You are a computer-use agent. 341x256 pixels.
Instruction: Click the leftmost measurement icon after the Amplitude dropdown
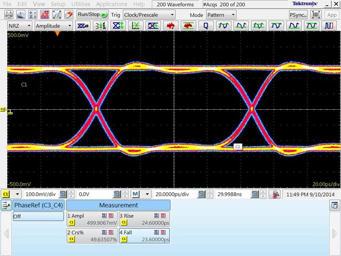pyautogui.click(x=82, y=26)
